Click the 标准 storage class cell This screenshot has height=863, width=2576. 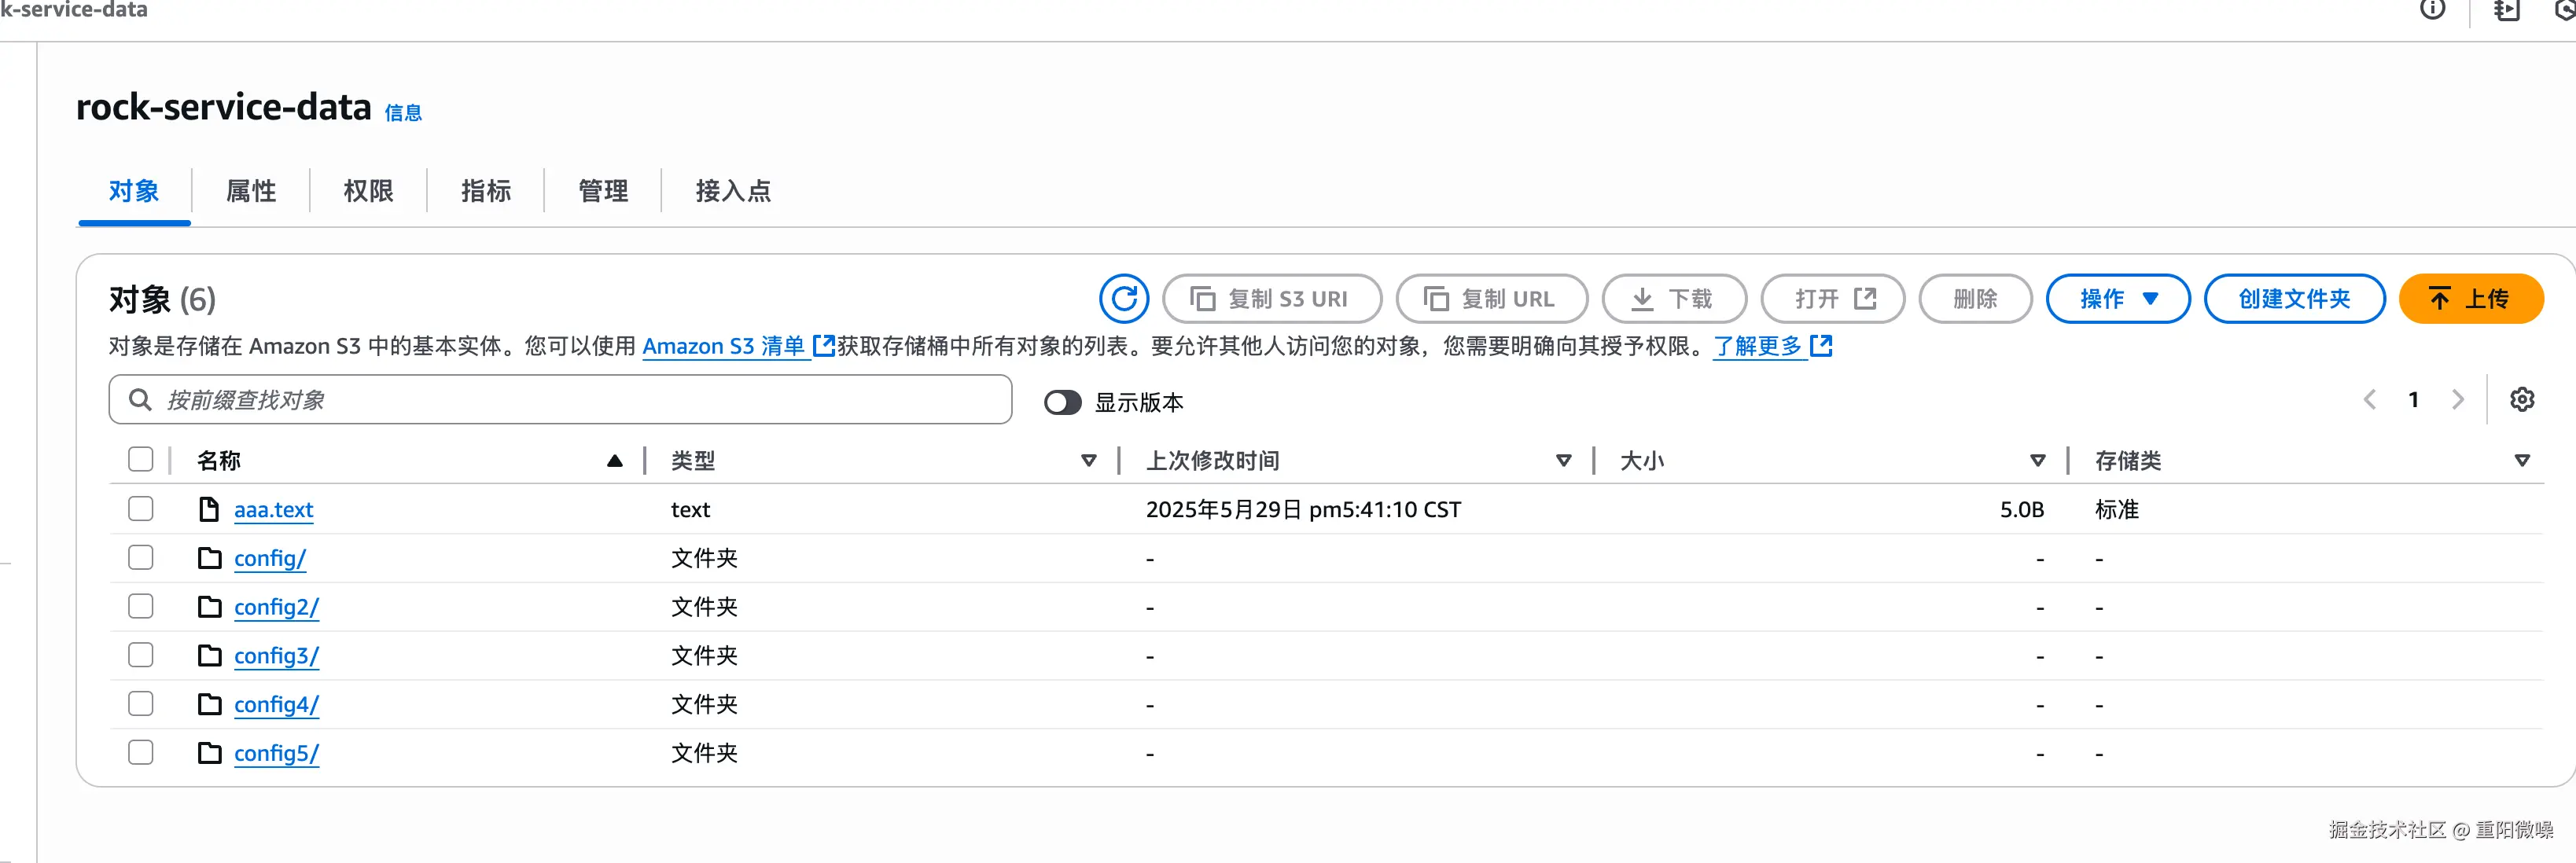point(2116,510)
